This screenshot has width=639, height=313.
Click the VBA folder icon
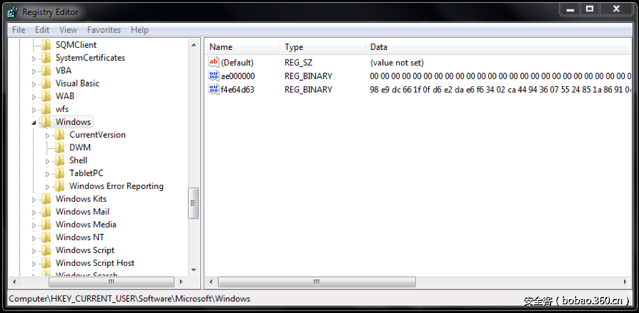tap(46, 70)
